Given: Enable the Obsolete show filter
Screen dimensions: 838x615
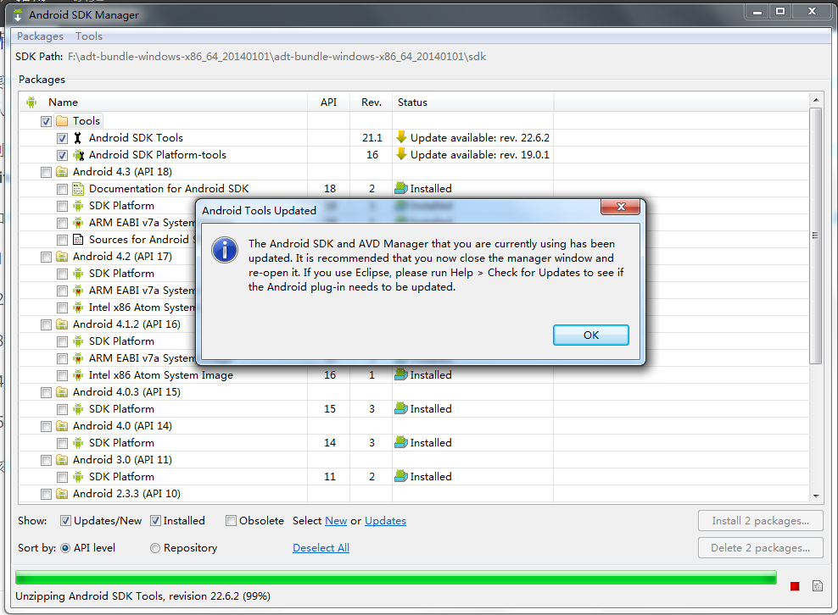Looking at the screenshot, I should click(x=231, y=520).
